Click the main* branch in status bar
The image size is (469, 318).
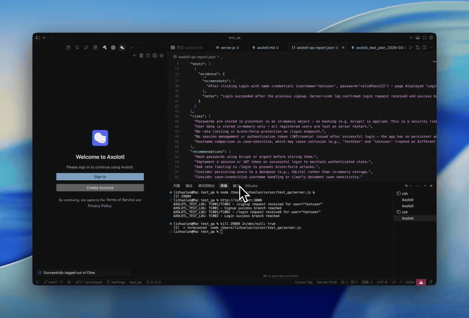pos(51,282)
